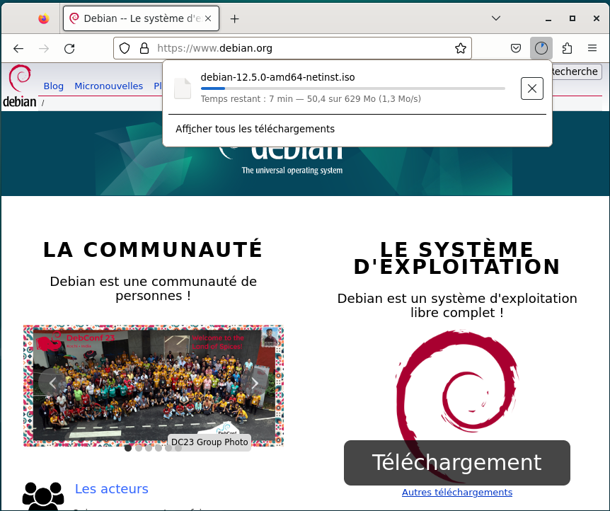
Task: Open the Micronouvelles link
Action: coord(108,86)
